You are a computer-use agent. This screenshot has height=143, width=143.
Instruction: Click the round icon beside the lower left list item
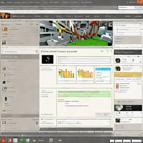coord(37,123)
